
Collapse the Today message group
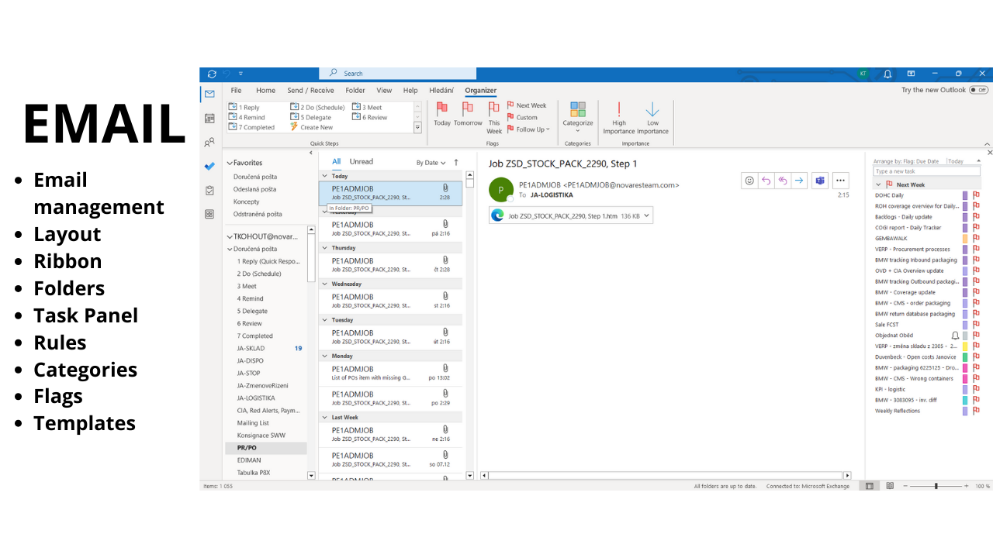point(325,177)
